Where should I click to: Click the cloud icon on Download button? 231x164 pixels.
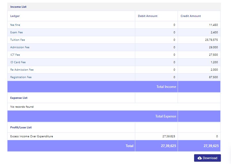click(200, 158)
